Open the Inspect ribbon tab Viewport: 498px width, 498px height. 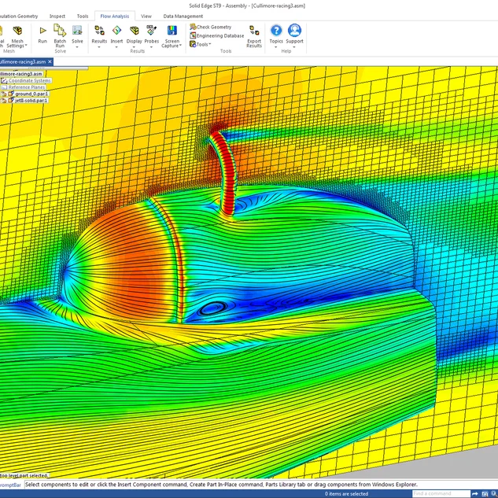coord(57,17)
